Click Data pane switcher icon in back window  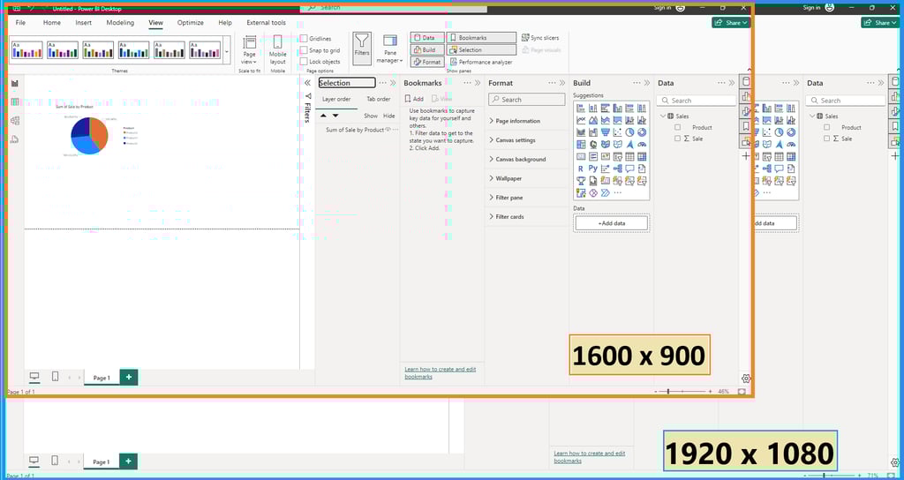tap(895, 81)
